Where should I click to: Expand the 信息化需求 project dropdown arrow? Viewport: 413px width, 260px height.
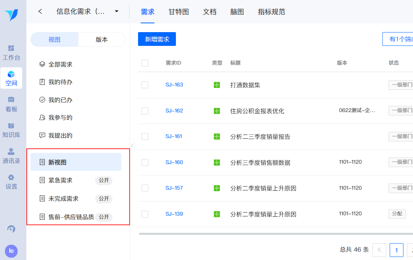tap(117, 11)
